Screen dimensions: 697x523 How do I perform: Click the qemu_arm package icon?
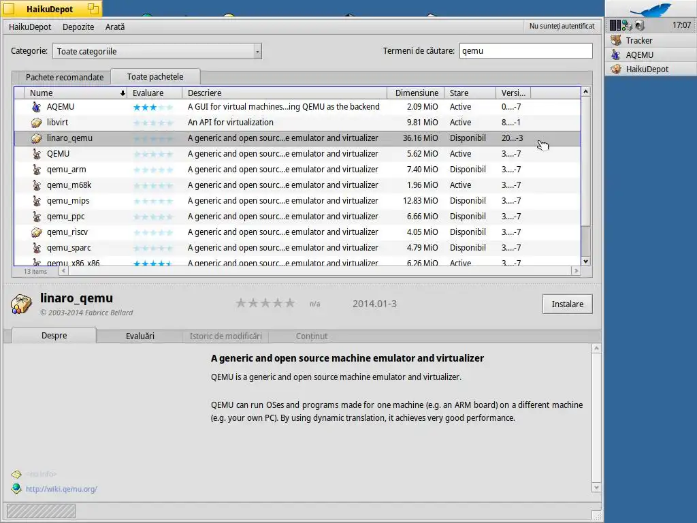coord(37,170)
